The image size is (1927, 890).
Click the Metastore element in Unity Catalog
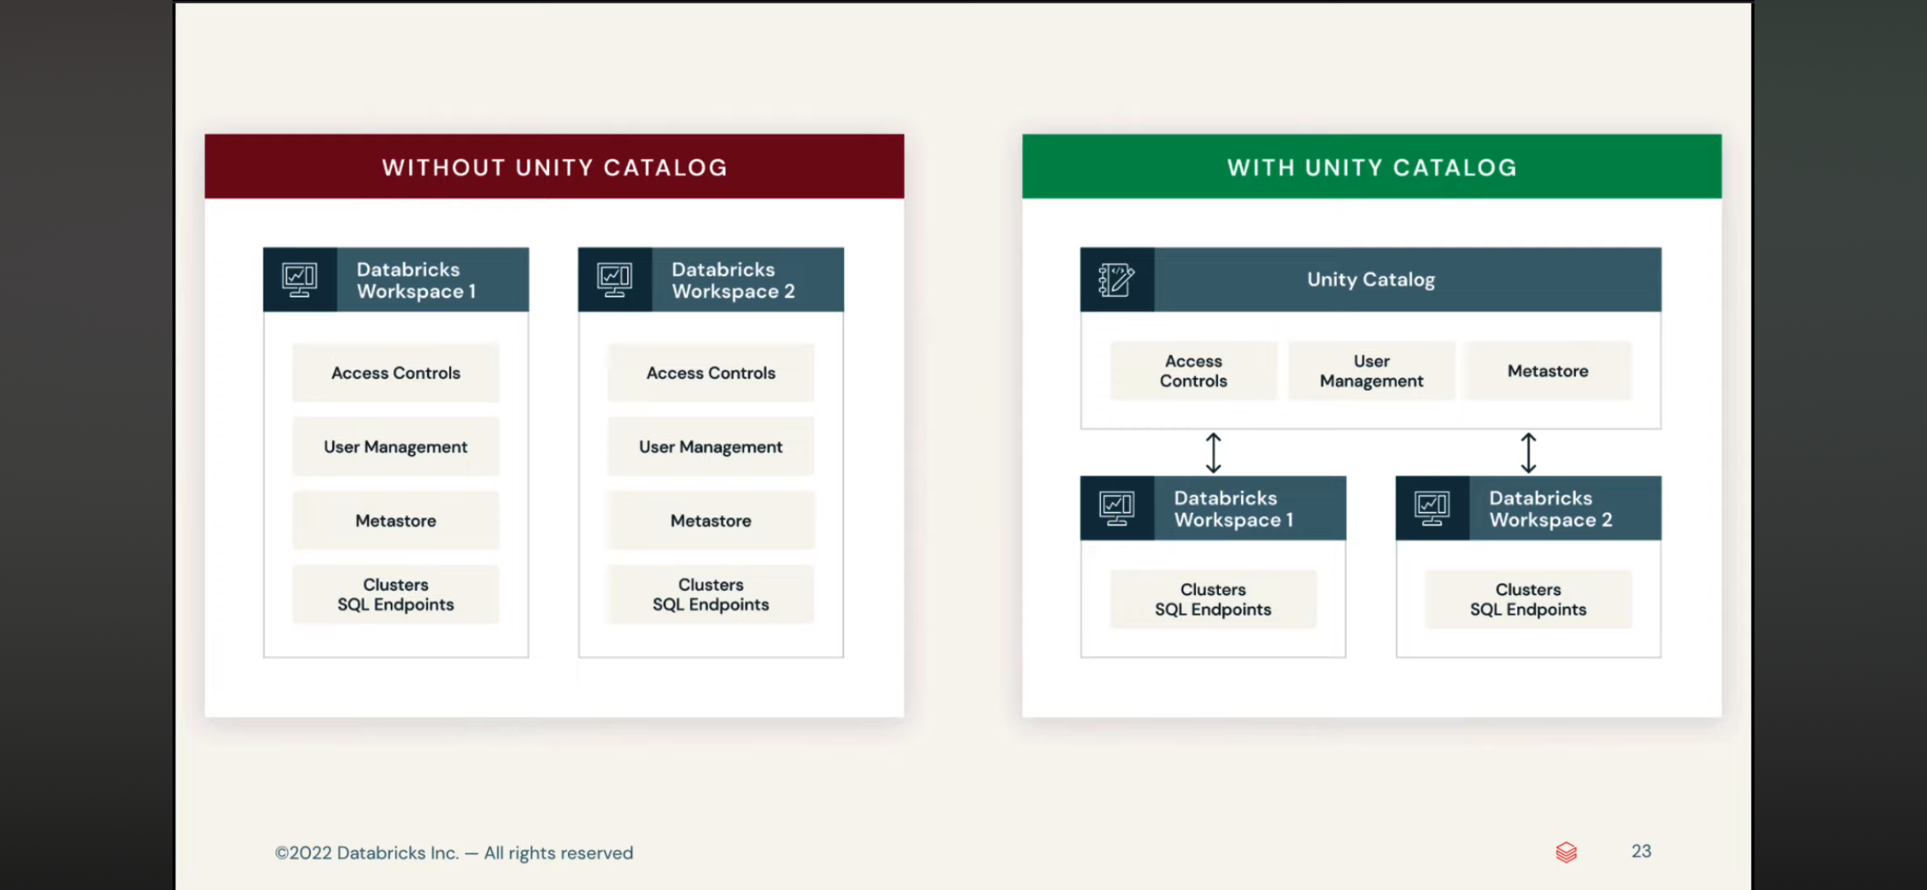(x=1547, y=370)
